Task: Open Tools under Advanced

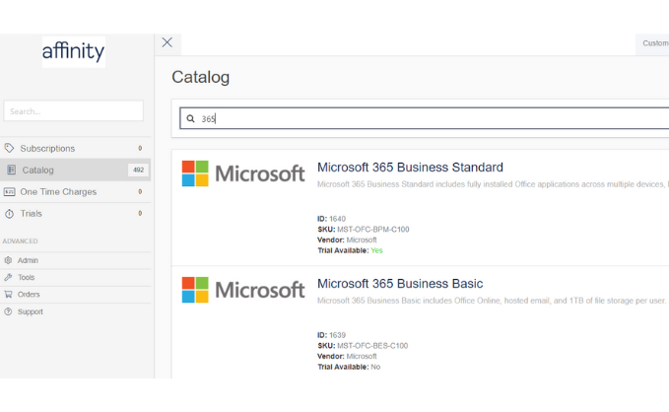Action: (x=75, y=278)
